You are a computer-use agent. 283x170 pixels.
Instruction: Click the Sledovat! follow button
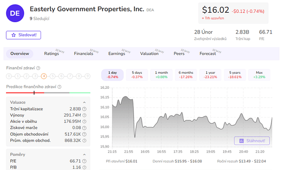point(24,35)
